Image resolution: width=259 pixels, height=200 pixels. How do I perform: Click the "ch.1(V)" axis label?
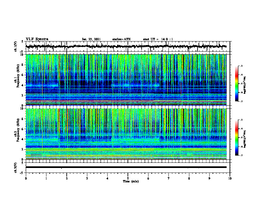coord(16,46)
